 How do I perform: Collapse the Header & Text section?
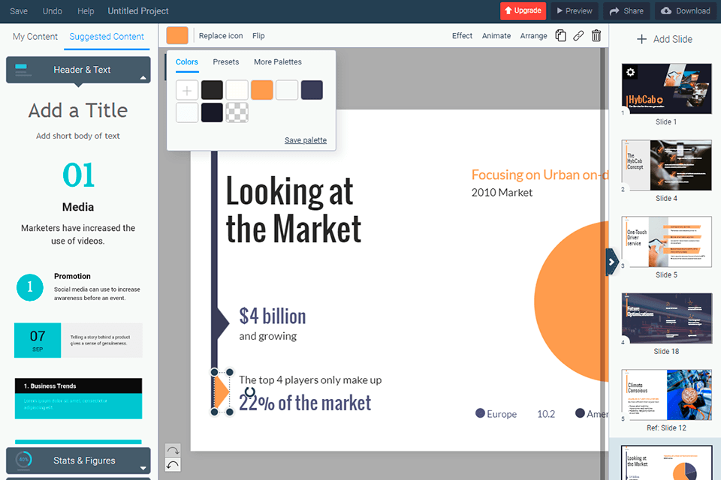coord(143,76)
